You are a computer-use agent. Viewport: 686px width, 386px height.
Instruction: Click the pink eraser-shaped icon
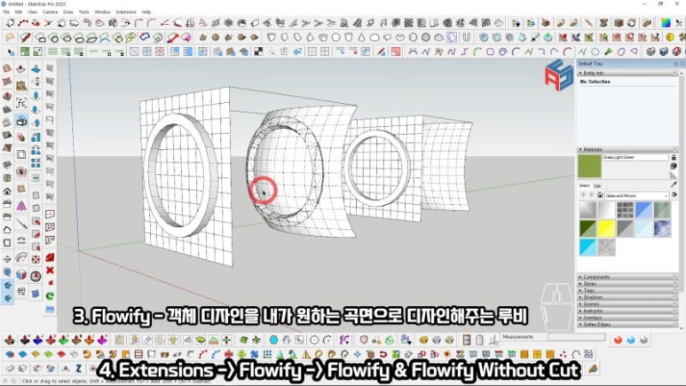[186, 37]
